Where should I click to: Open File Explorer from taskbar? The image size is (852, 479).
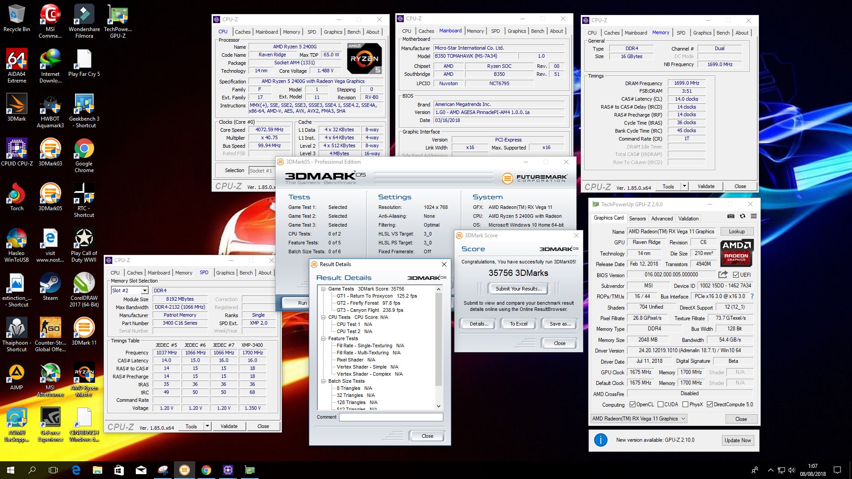pos(97,470)
